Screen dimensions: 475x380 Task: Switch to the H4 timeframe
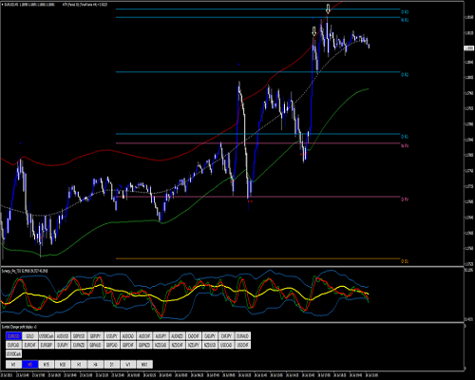tap(96, 365)
